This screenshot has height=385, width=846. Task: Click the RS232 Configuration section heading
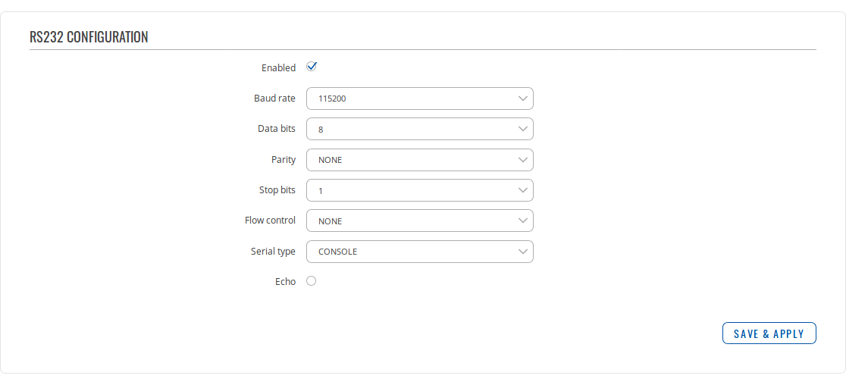pyautogui.click(x=89, y=37)
